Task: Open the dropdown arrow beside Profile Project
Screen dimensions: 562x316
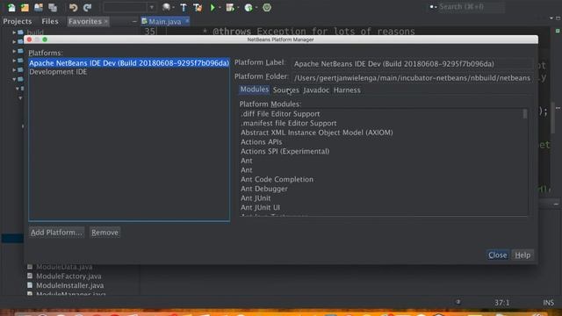Action: [x=256, y=8]
